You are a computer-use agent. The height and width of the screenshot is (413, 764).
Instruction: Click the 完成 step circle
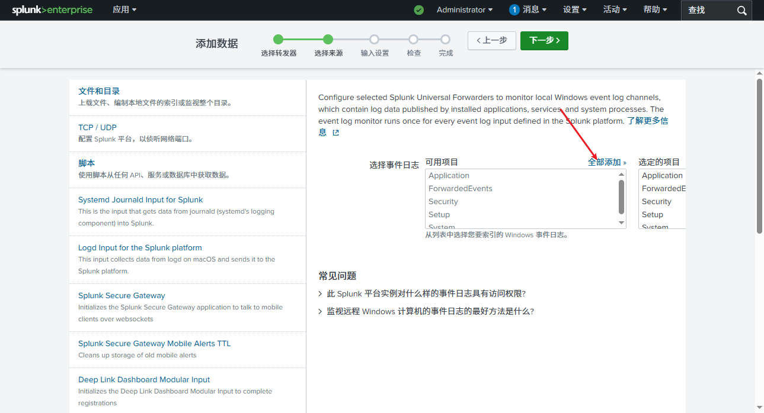point(445,40)
